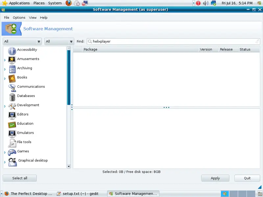Expand the Books category

5,78
